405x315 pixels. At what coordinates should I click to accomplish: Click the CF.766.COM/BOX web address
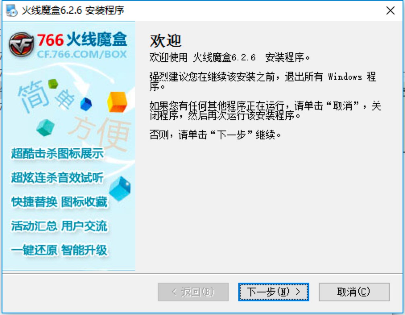click(x=82, y=54)
